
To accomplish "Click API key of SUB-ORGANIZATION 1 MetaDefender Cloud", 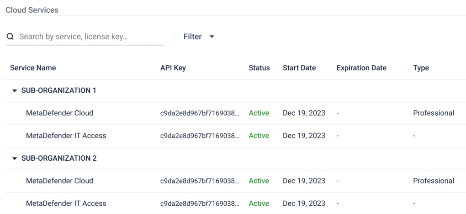I will 200,113.
